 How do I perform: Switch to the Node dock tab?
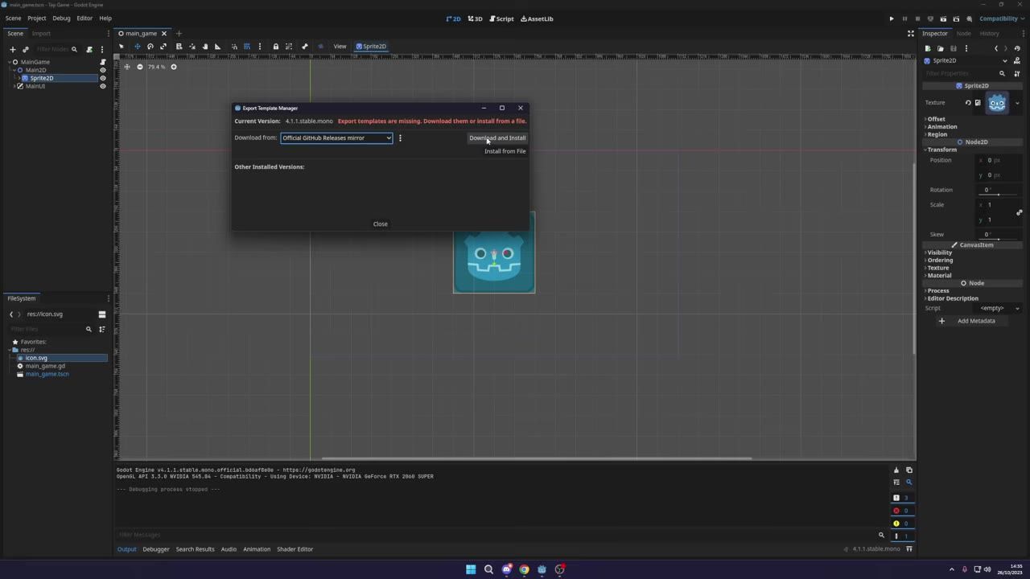pos(963,33)
